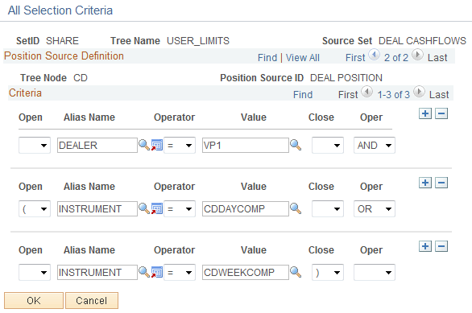Open lookup for CDDAYCOMP row alias name
Viewport: 472px width, 313px height.
(144, 208)
